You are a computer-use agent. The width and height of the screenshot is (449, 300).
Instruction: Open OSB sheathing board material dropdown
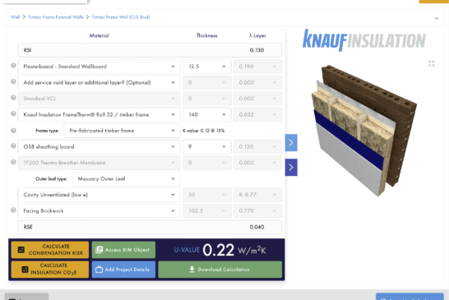(99, 146)
